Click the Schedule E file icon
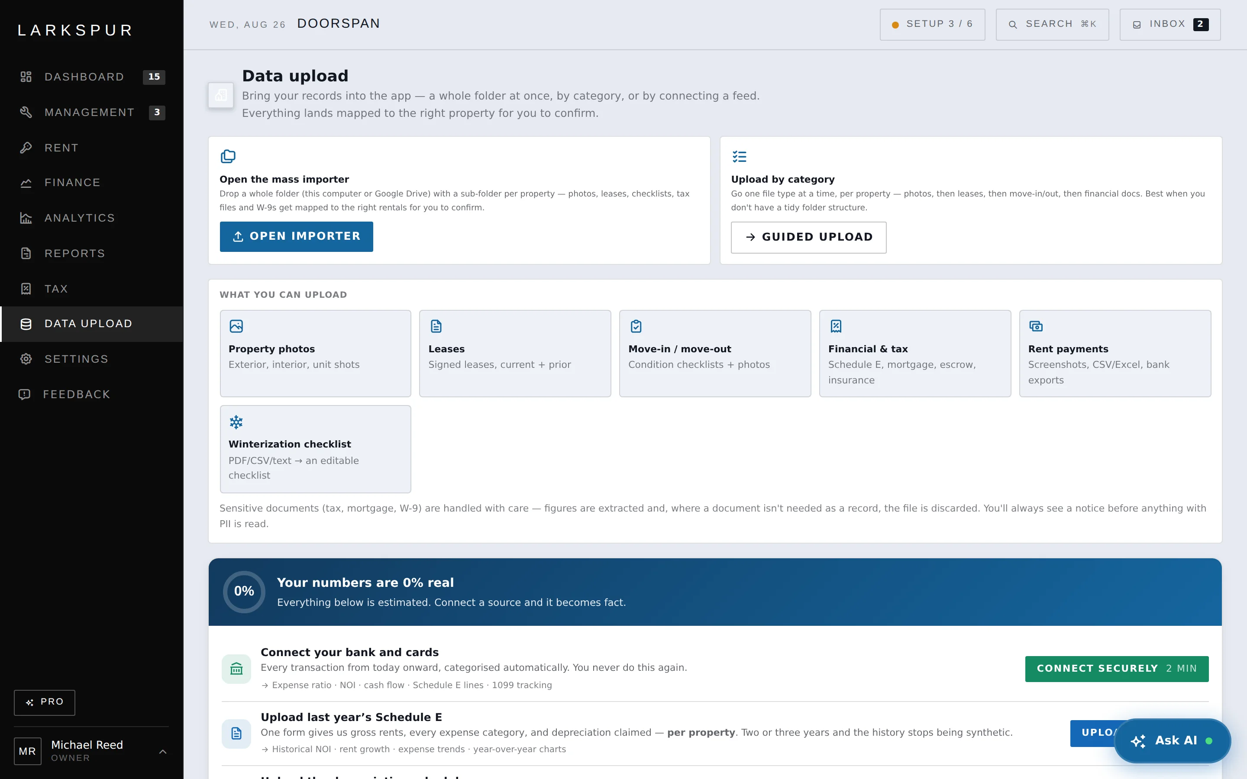This screenshot has width=1247, height=779. 236,733
